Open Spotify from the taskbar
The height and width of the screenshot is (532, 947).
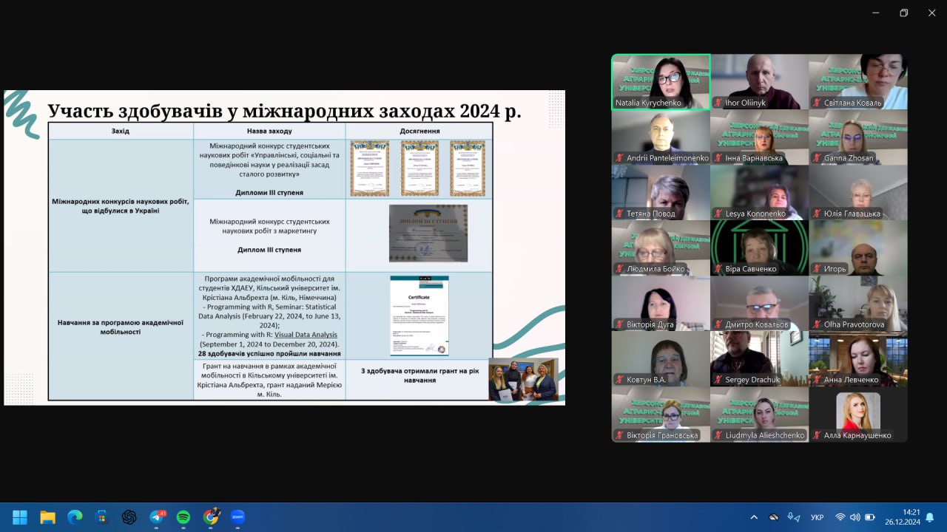click(183, 517)
